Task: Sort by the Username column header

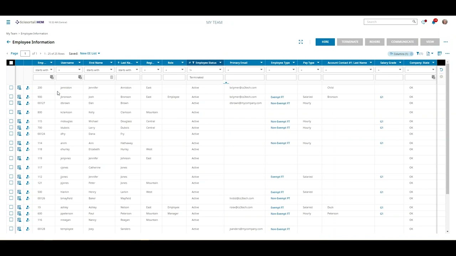Action: coord(67,63)
